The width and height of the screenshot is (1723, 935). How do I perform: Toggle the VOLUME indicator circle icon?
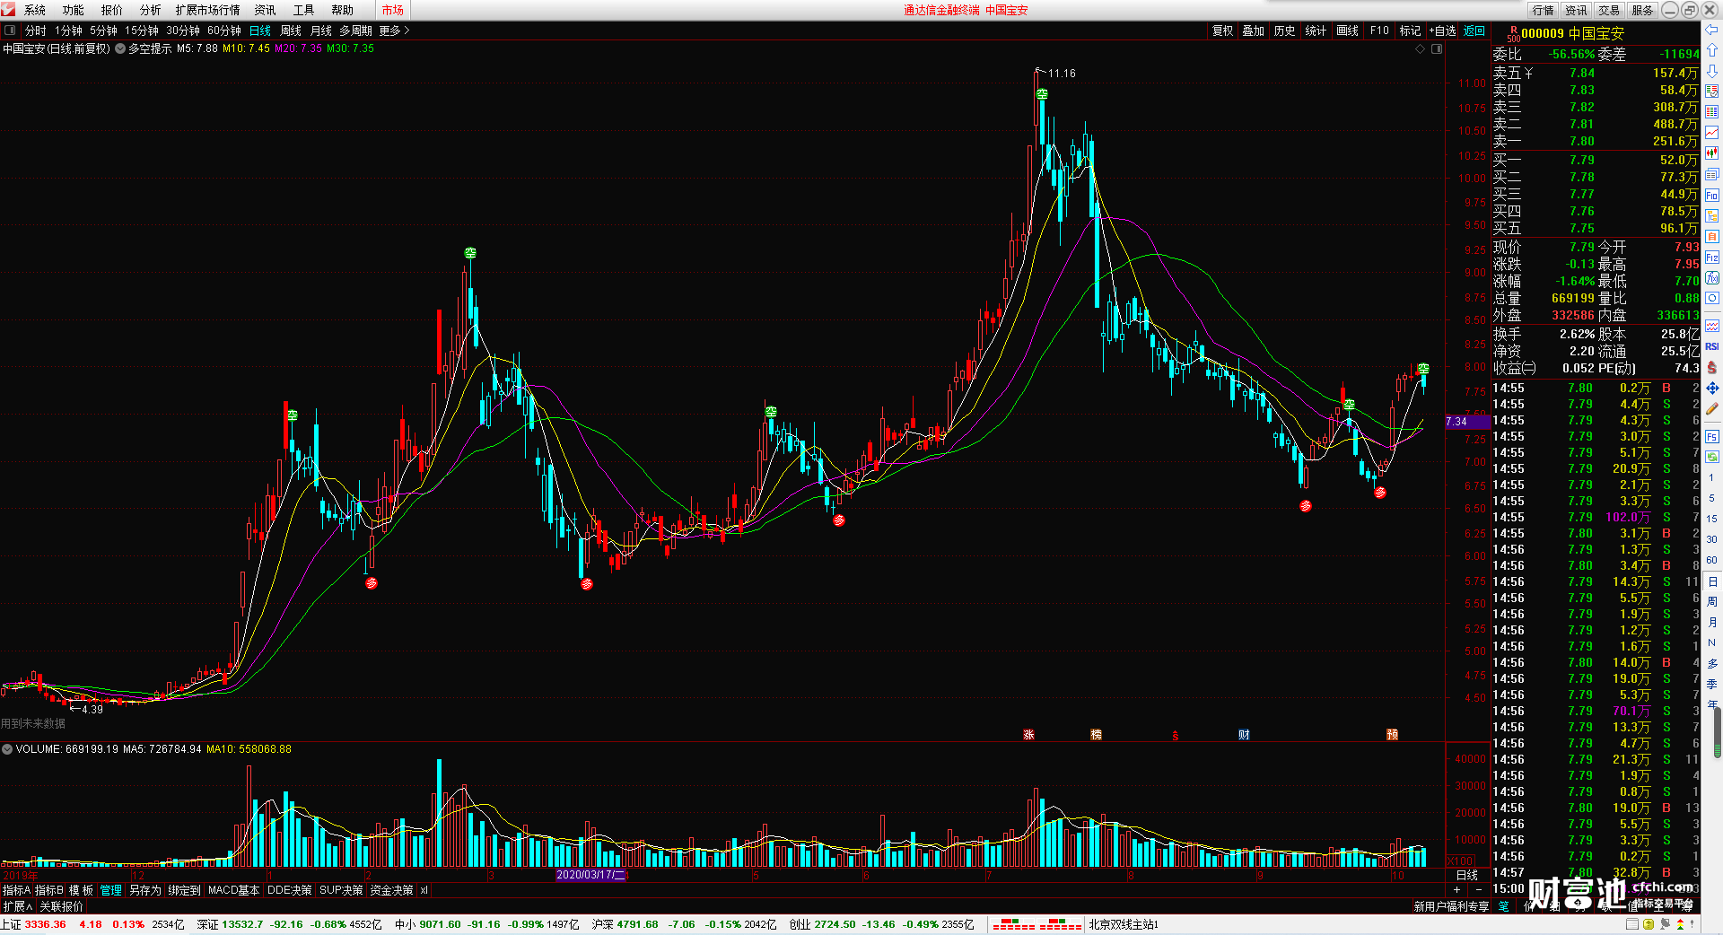point(7,749)
